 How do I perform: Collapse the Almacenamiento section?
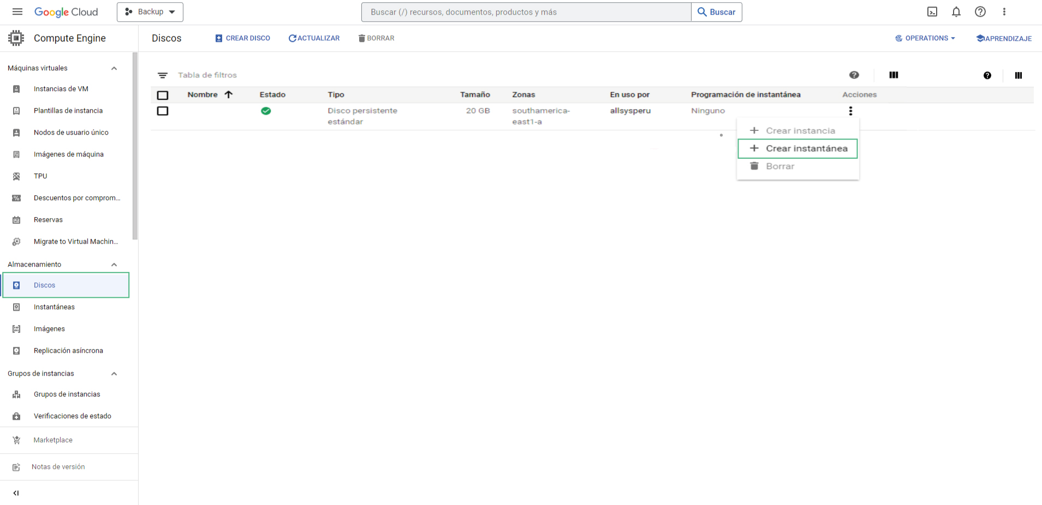pyautogui.click(x=114, y=265)
